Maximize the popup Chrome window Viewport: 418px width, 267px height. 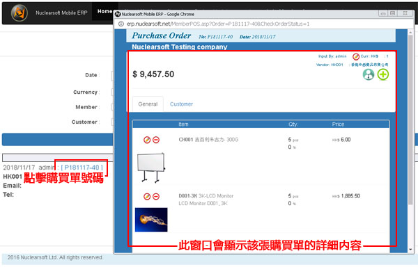(x=392, y=13)
